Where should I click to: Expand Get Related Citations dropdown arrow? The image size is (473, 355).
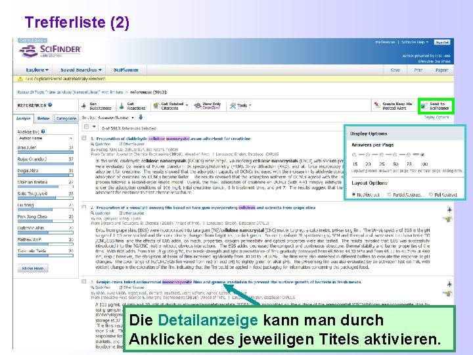click(x=187, y=105)
